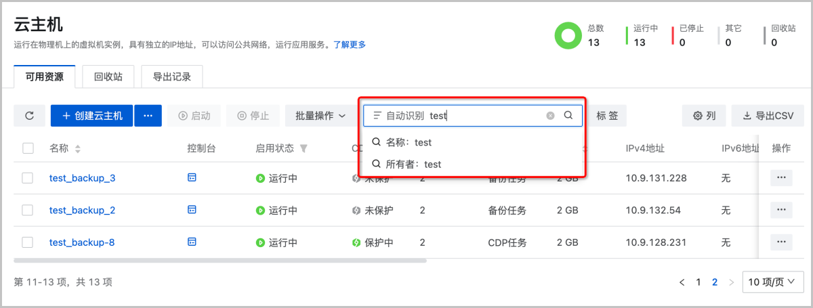Click the search magnifier icon
The height and width of the screenshot is (308, 813).
[x=568, y=116]
